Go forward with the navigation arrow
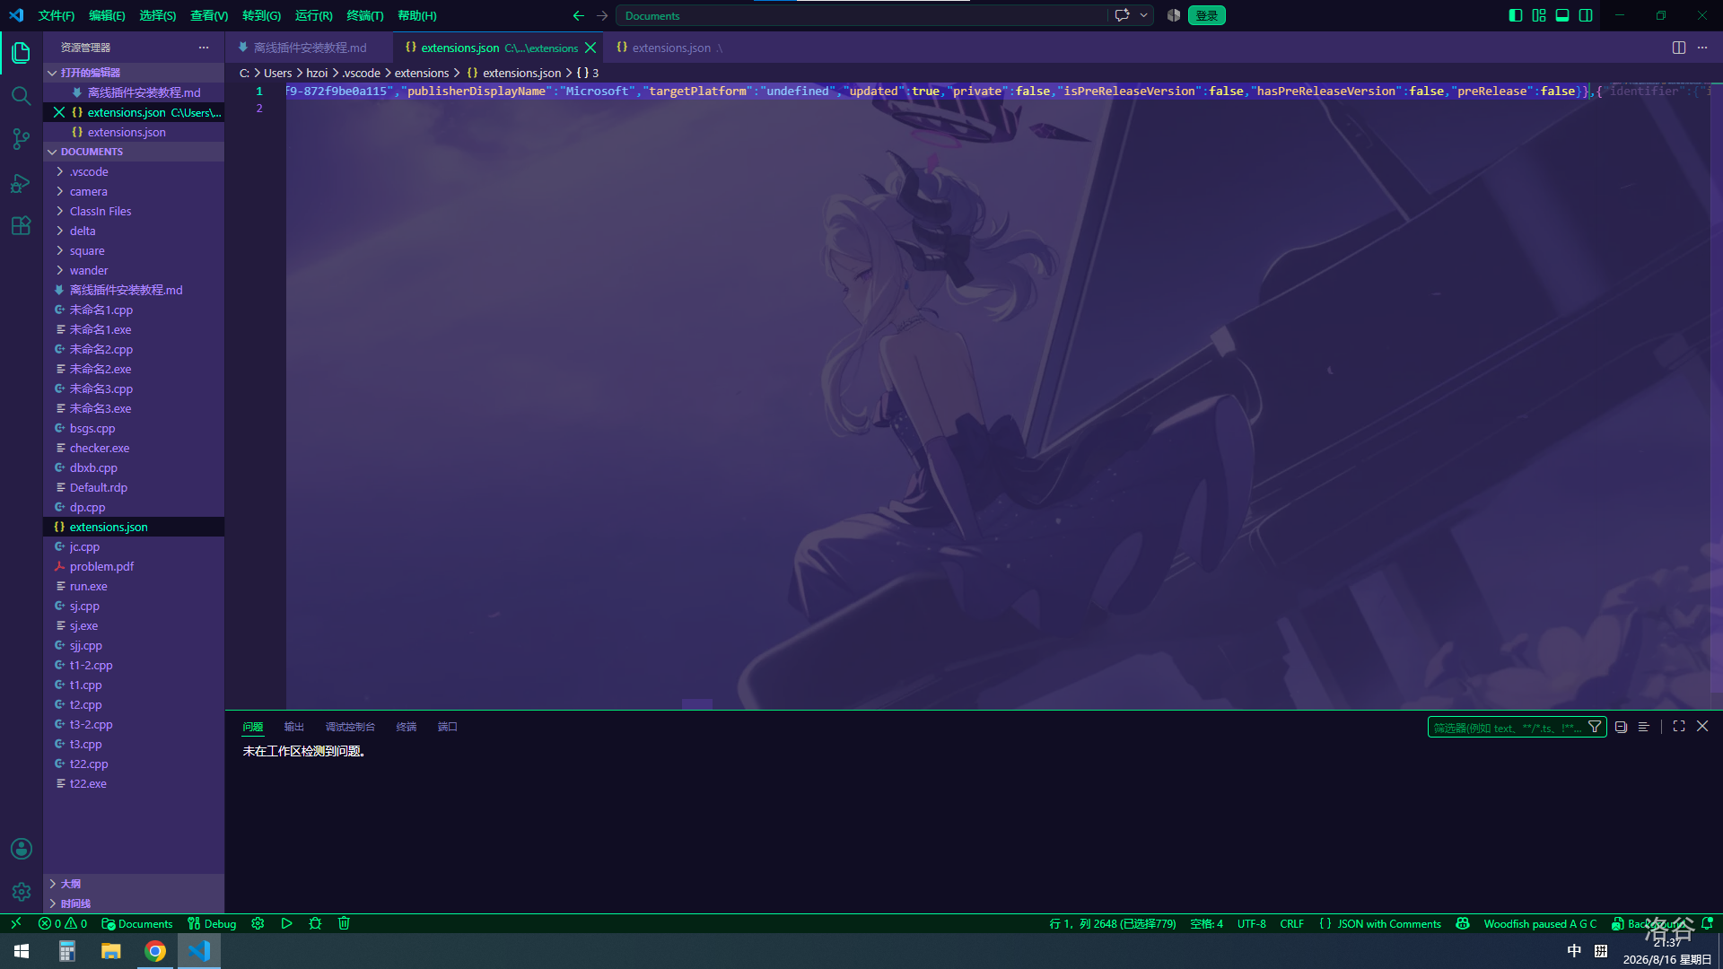1723x969 pixels. click(602, 15)
